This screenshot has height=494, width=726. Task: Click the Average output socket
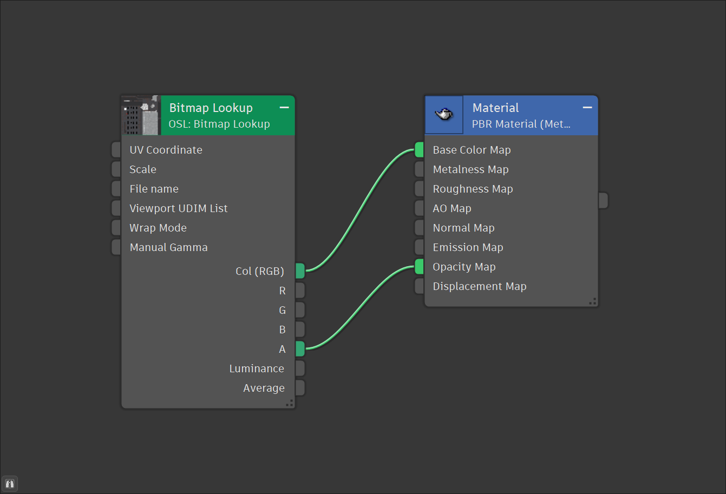300,388
